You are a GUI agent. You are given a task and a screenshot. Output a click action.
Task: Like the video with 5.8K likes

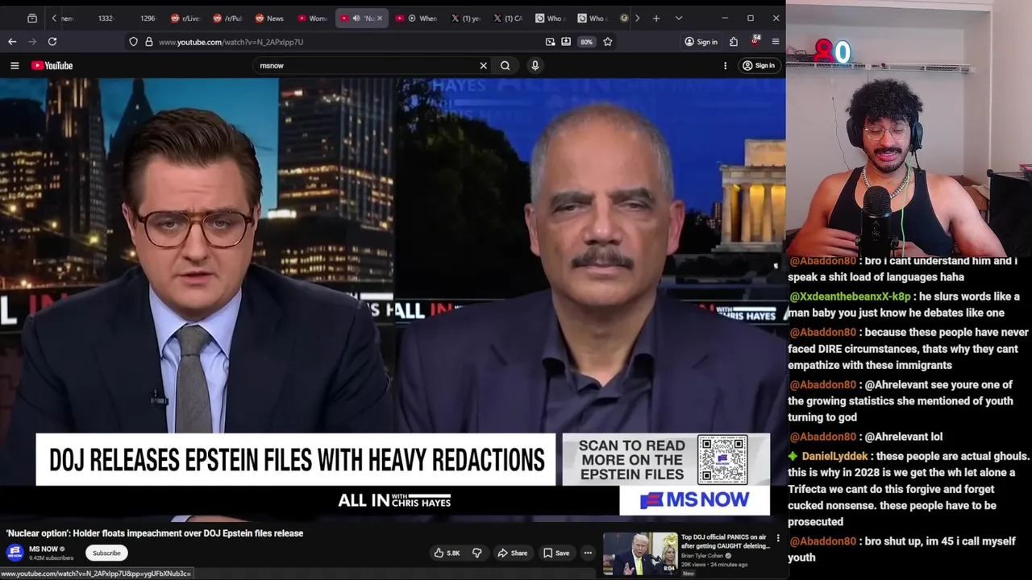tap(447, 553)
